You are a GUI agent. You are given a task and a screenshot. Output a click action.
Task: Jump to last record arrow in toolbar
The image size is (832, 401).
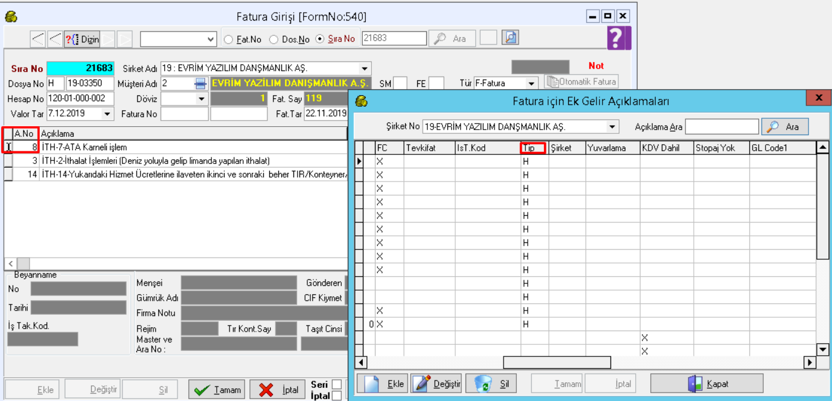point(125,39)
